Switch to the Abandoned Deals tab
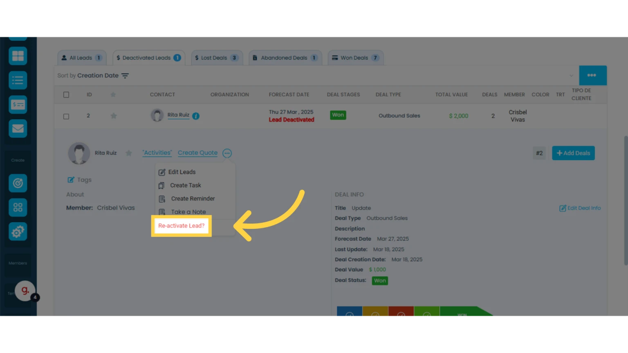This screenshot has width=628, height=353. pos(285,58)
